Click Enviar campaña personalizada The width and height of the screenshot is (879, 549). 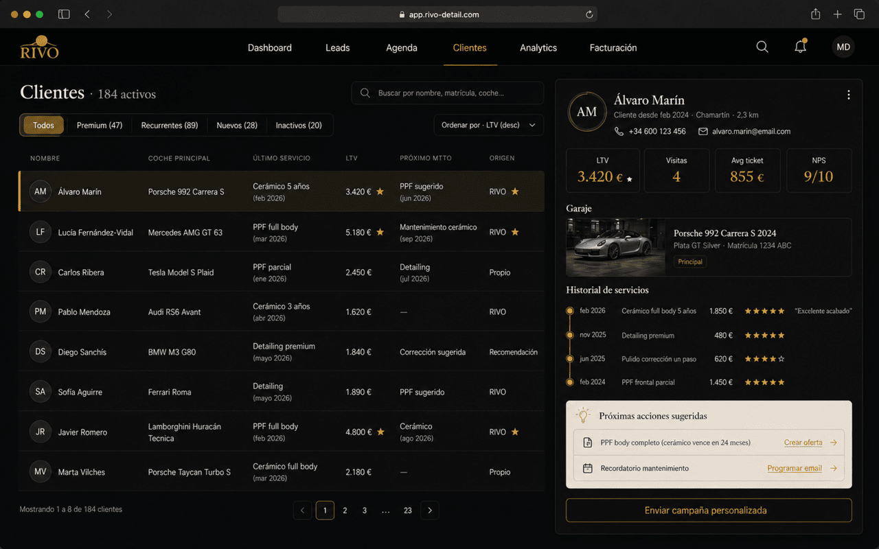(709, 511)
